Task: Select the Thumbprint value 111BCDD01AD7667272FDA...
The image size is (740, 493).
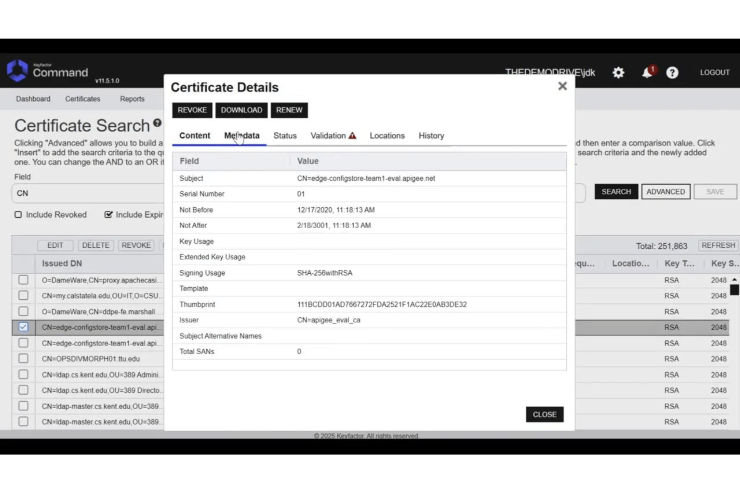Action: [382, 304]
